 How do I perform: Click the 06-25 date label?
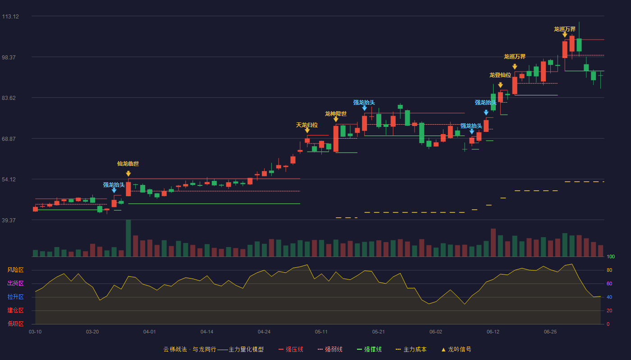[x=550, y=332]
